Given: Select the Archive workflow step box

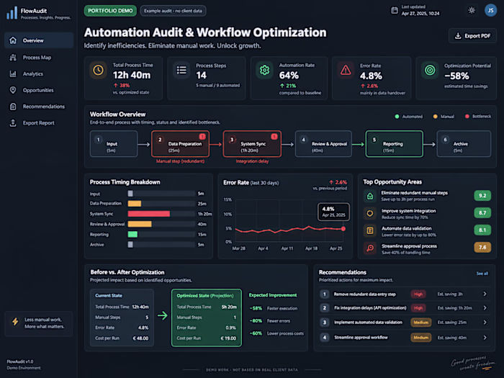Looking at the screenshot, I should point(464,144).
